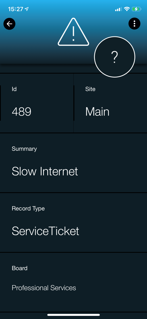Tap the Summary label
The image size is (147, 319).
coord(24,149)
